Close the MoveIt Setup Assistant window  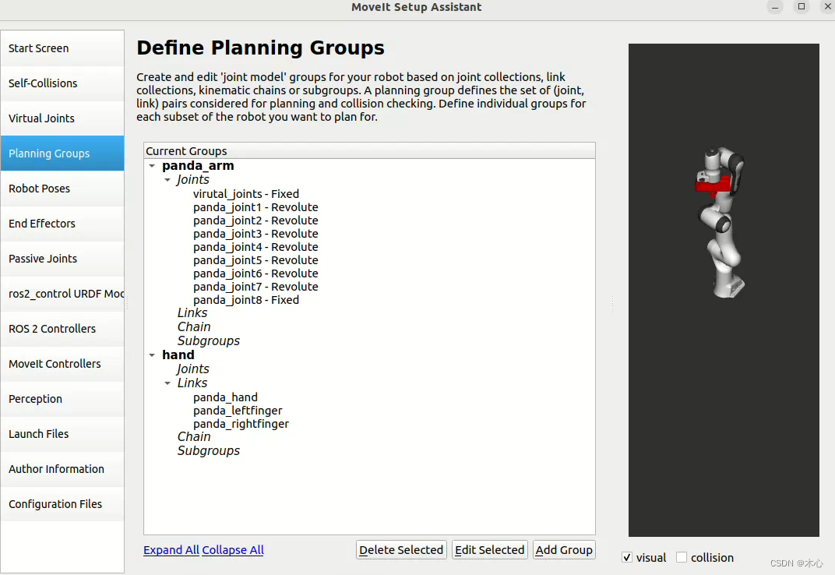click(x=828, y=7)
